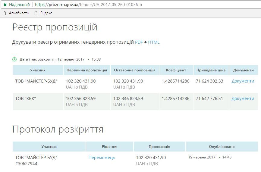Open Документи link for ТОВ "КБК"
Screen dimensions: 261x172
pos(243,99)
